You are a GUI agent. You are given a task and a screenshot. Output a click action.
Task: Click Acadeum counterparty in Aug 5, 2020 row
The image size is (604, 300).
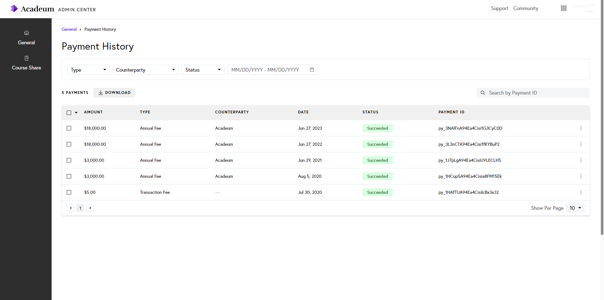coord(224,176)
